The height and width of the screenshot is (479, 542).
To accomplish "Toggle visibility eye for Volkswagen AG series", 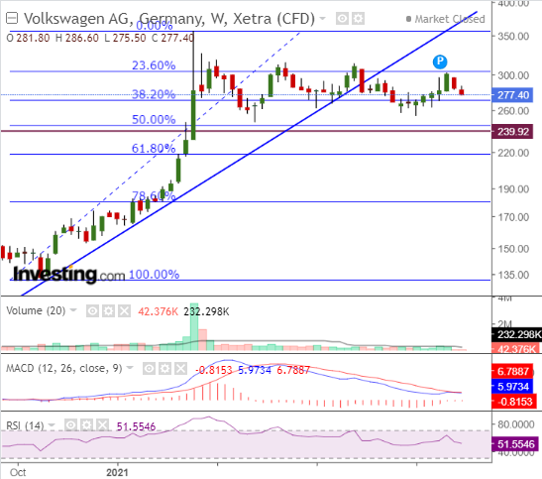I will click(342, 19).
